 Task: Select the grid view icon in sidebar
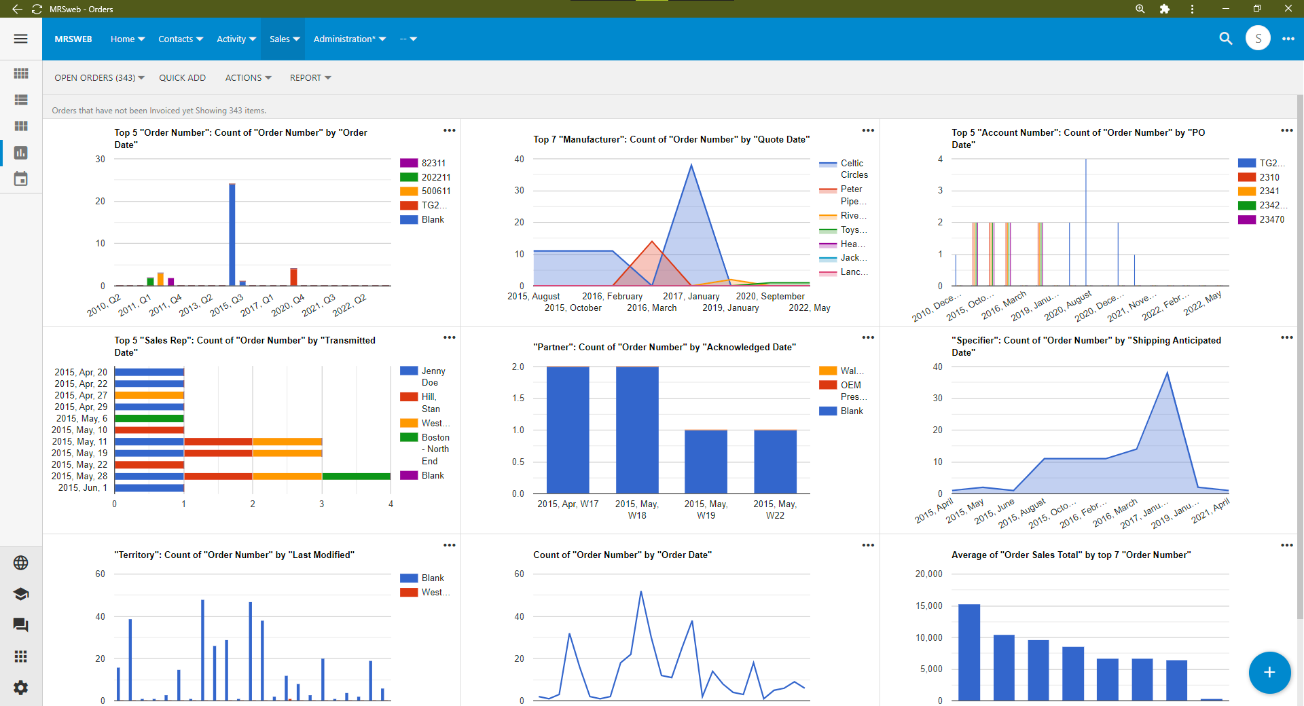tap(20, 73)
